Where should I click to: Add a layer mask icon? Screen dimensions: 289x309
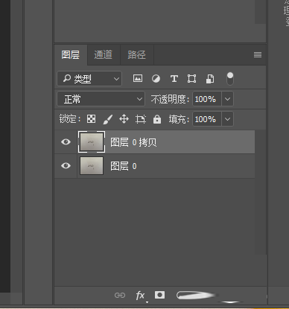coord(159,295)
